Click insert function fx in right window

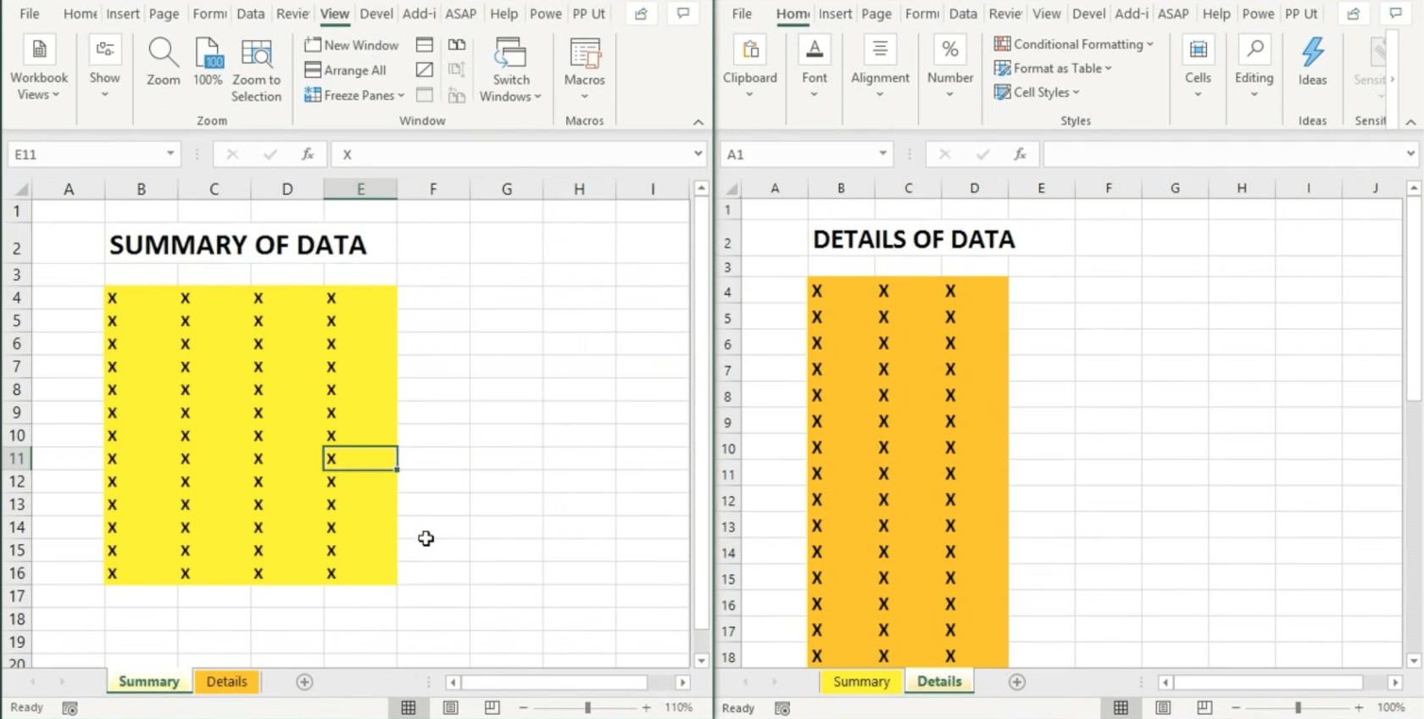1021,154
